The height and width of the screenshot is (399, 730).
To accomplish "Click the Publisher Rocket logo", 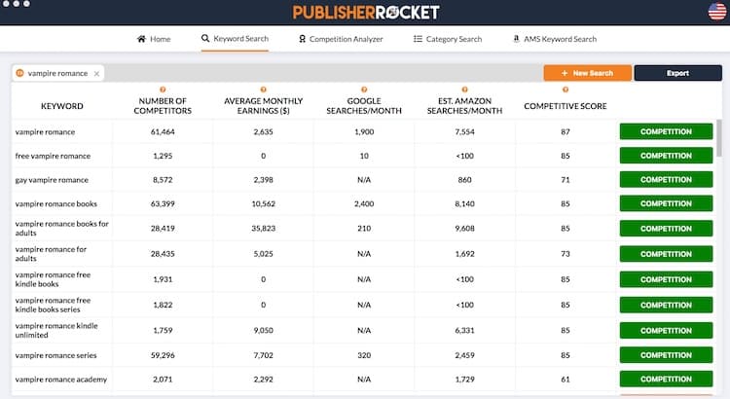I will tap(365, 13).
